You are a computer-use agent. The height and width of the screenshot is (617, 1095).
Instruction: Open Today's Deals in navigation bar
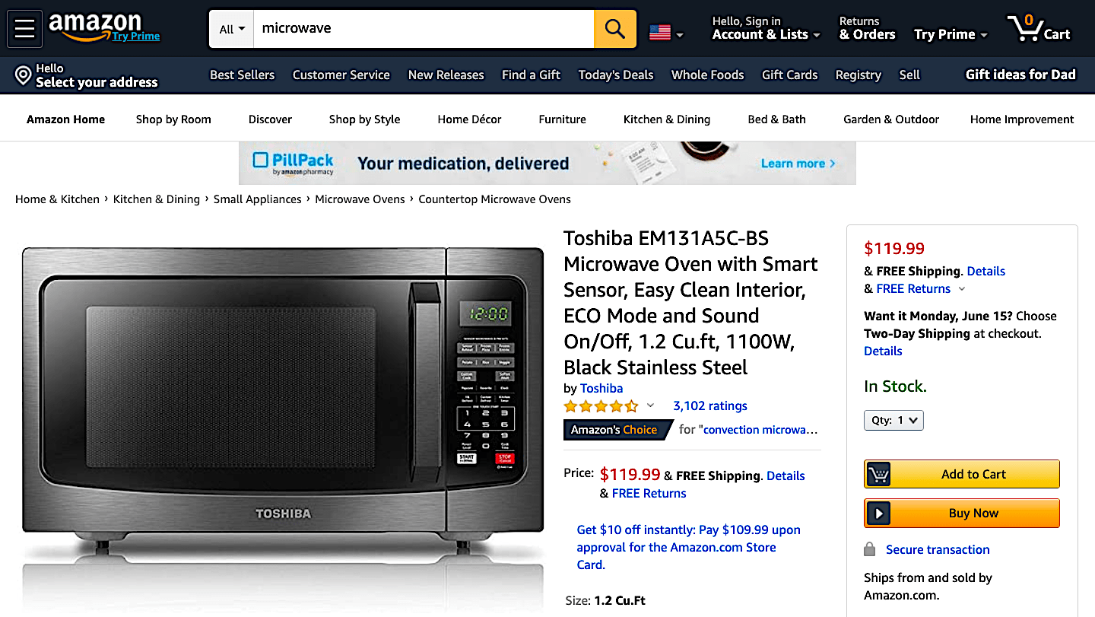(616, 75)
